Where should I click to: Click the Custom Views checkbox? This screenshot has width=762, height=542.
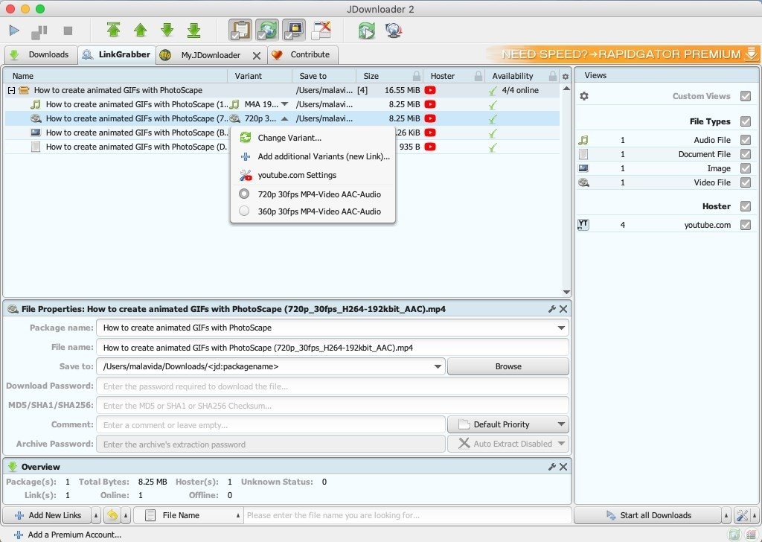[x=748, y=95]
